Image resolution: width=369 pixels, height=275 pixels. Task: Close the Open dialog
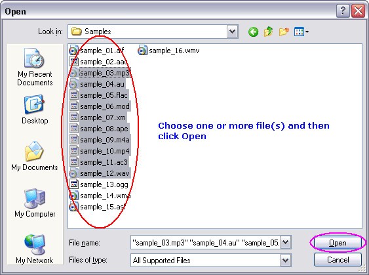point(358,11)
